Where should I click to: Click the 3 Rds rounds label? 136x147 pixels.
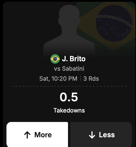[x=91, y=79]
